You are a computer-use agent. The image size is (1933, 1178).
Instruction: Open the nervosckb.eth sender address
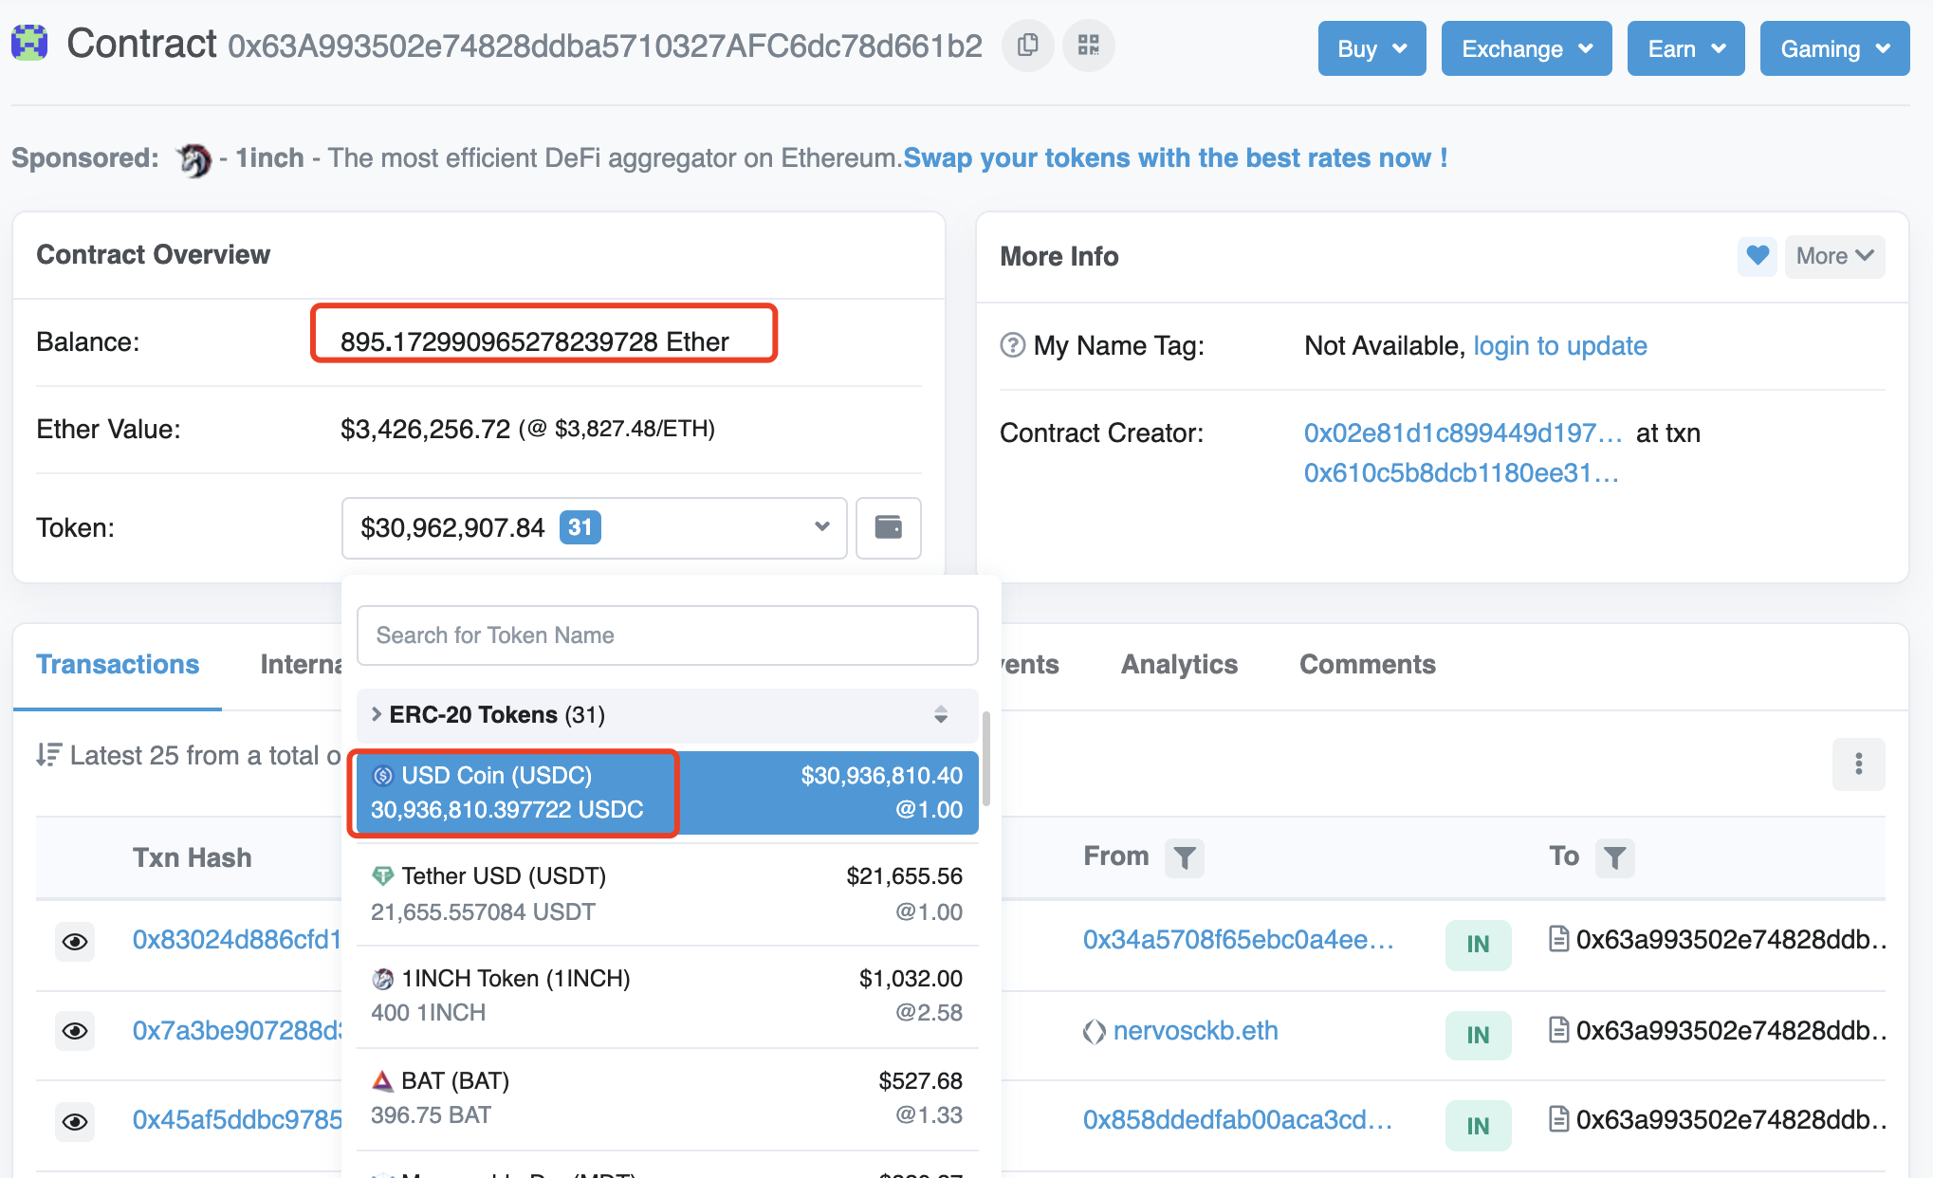[1195, 1031]
